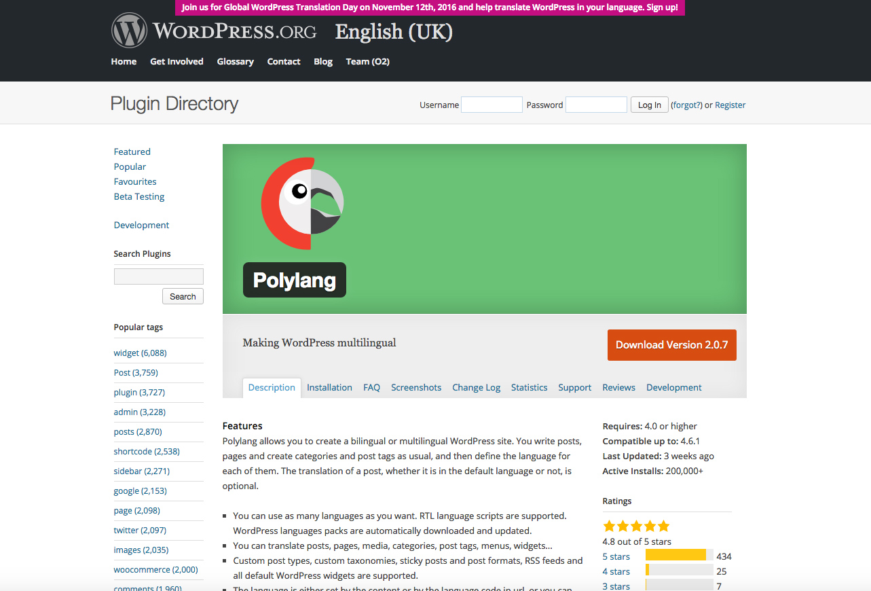Open the sidebar Development link
This screenshot has height=591, width=871.
coord(141,225)
